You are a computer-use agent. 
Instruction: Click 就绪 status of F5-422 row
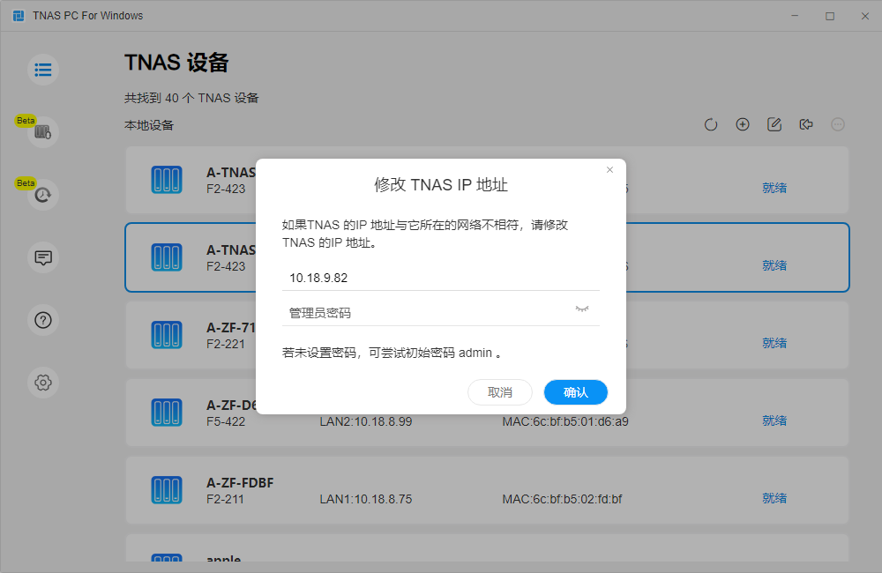coord(774,420)
